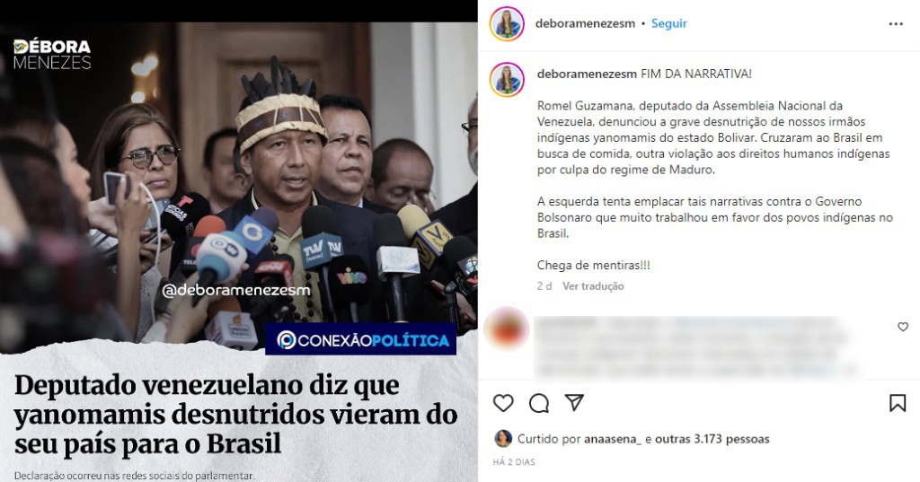Open deboramenezesm username in the caption
This screenshot has width=920, height=482.
[587, 74]
